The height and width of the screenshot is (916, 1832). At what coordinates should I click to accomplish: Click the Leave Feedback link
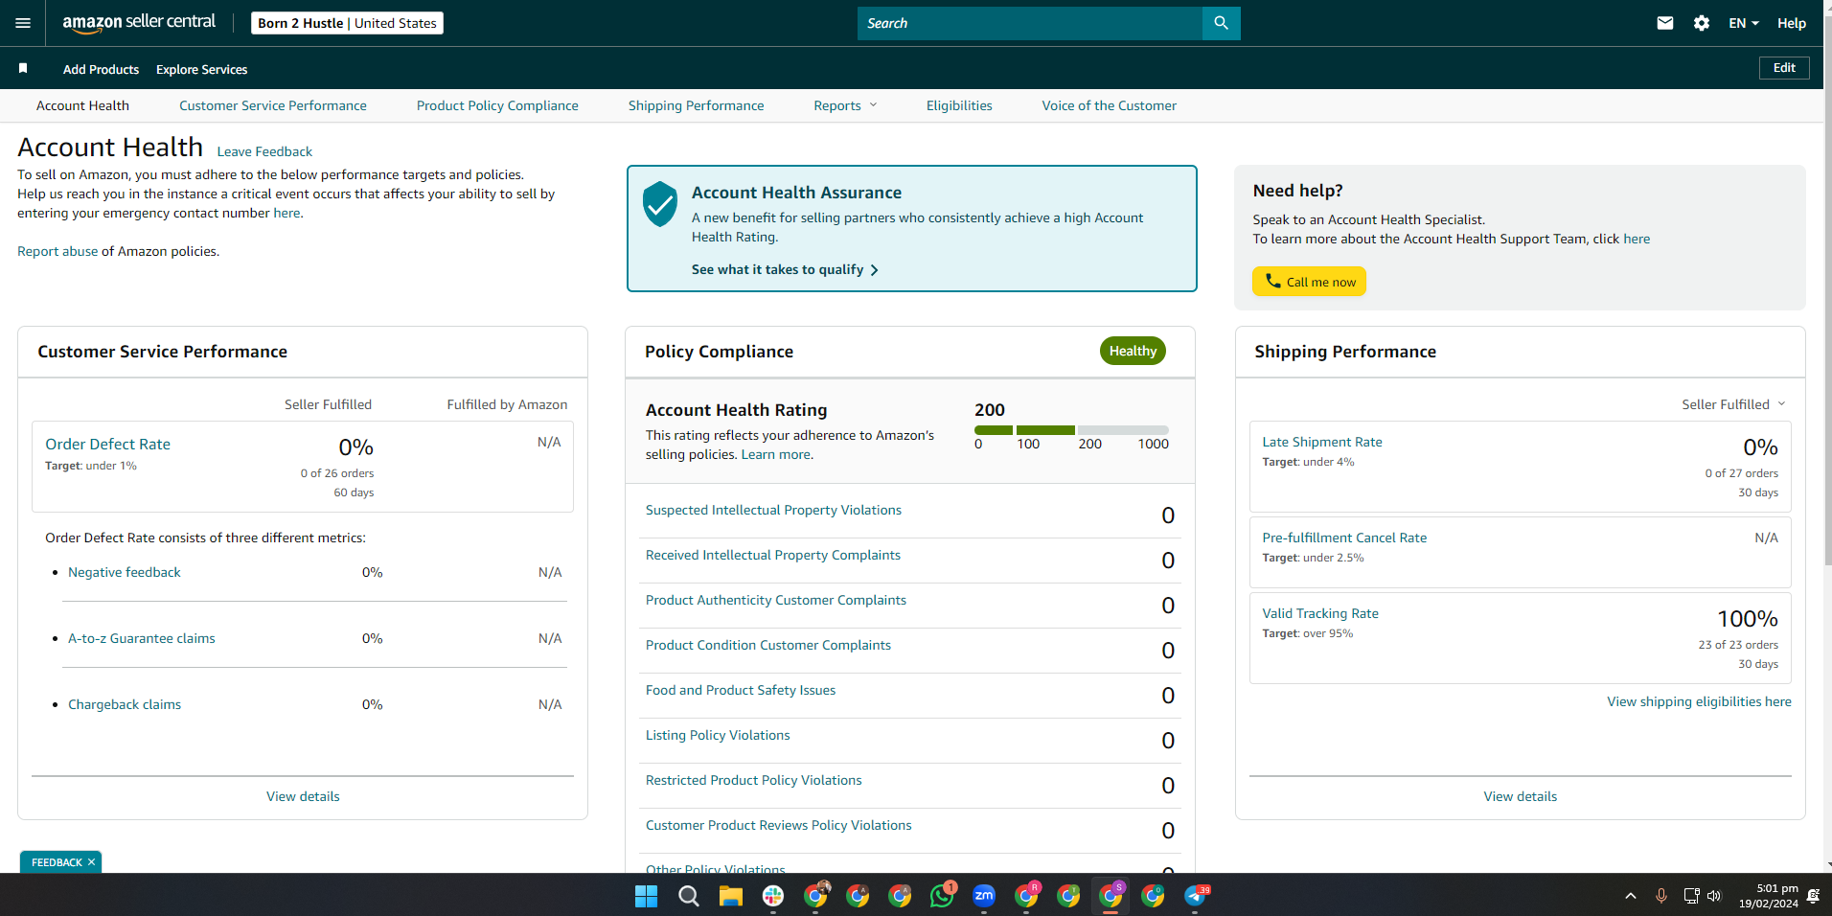click(x=264, y=151)
